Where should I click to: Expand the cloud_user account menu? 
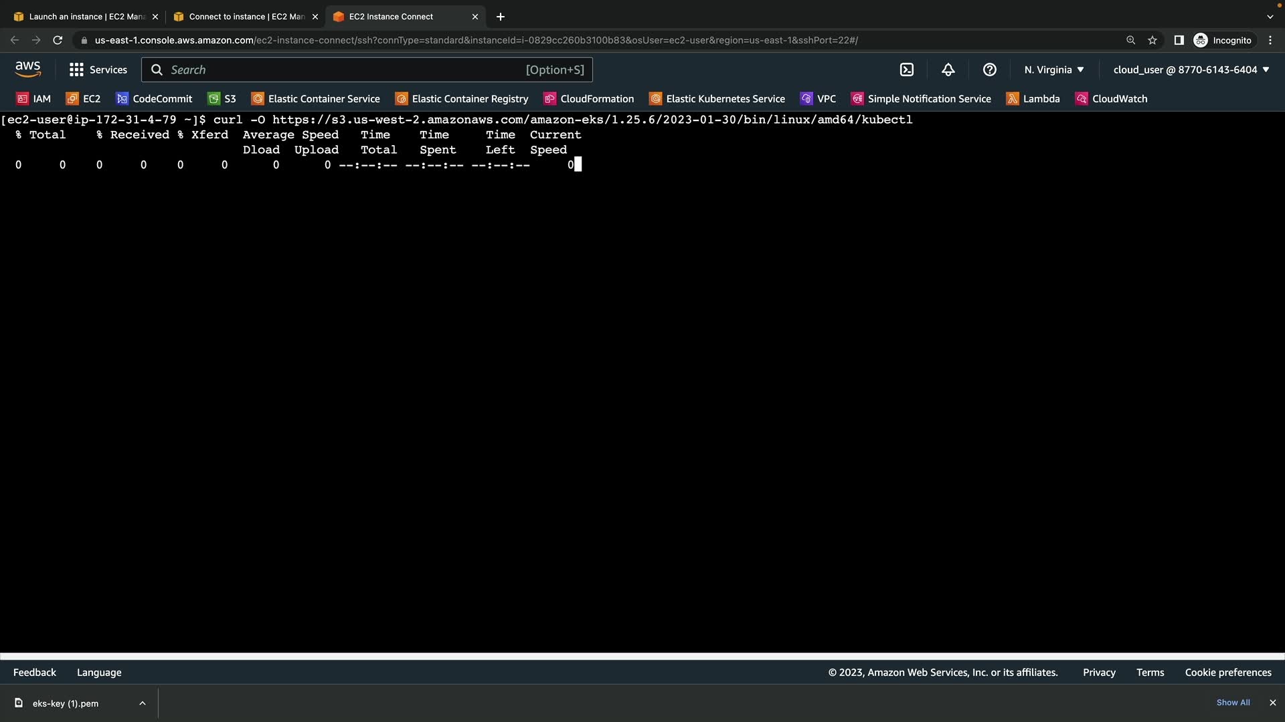point(1191,70)
